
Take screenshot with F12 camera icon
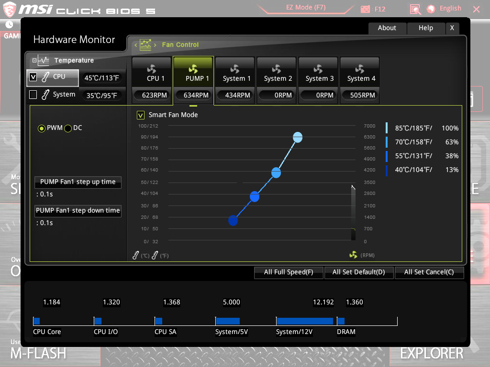coord(365,9)
